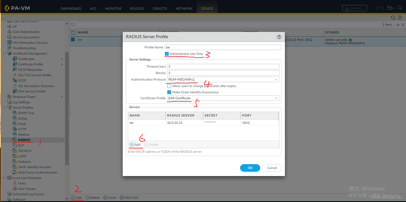Click the SSH Service Profile icon
Image resolution: width=406 pixels, height=202 pixels.
click(x=15, y=91)
